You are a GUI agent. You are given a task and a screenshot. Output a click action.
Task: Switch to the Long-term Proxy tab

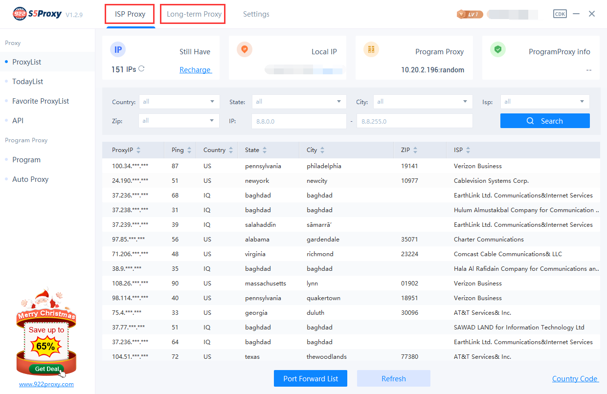coord(194,14)
